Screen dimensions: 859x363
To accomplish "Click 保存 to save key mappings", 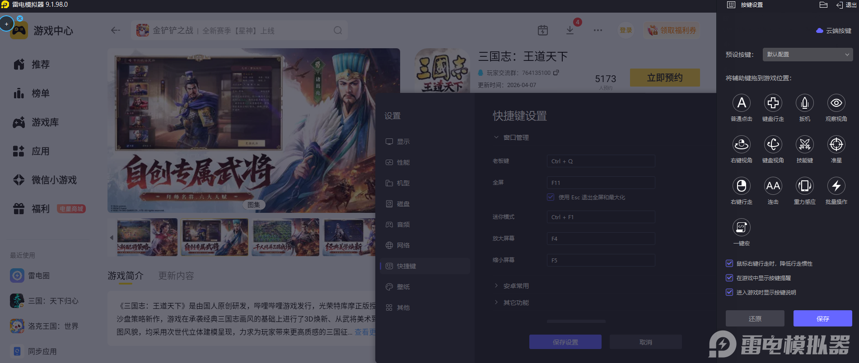I will tap(823, 318).
